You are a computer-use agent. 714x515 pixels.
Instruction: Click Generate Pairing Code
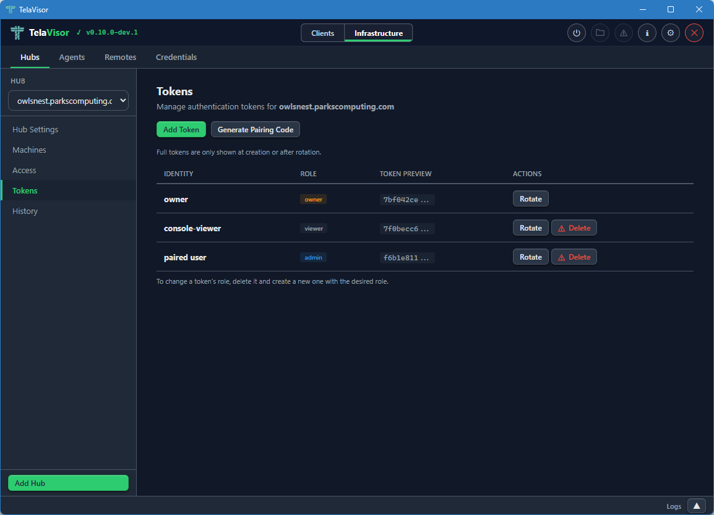pyautogui.click(x=255, y=129)
